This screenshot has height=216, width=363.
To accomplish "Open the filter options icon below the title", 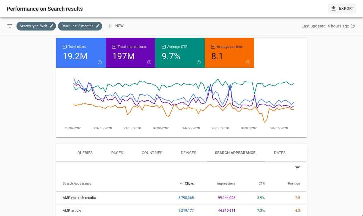I will click(x=10, y=26).
